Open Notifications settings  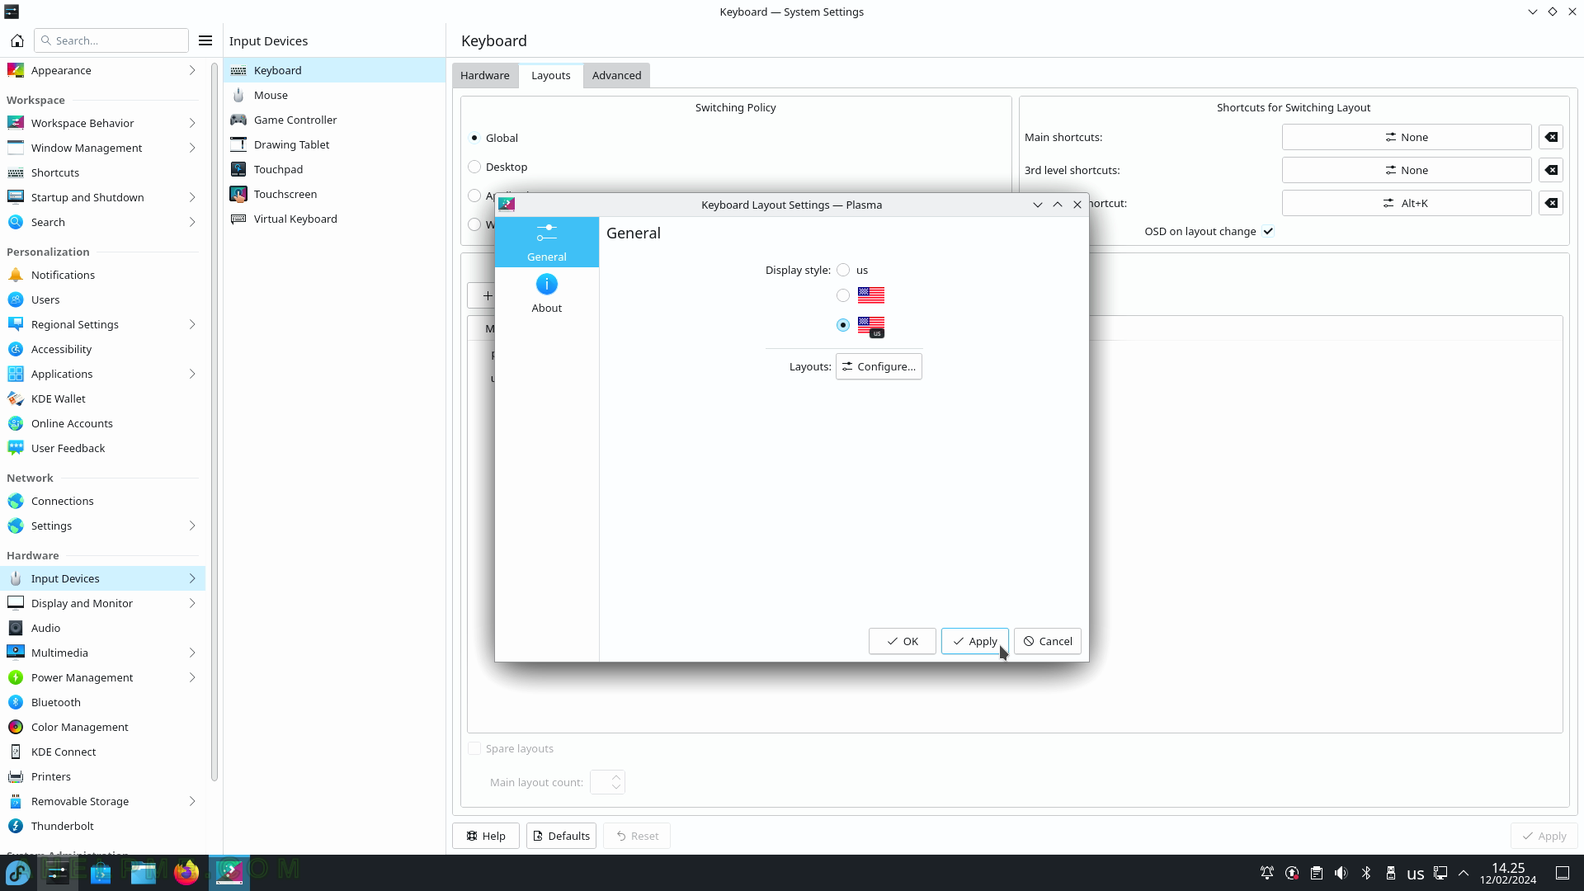(102, 275)
